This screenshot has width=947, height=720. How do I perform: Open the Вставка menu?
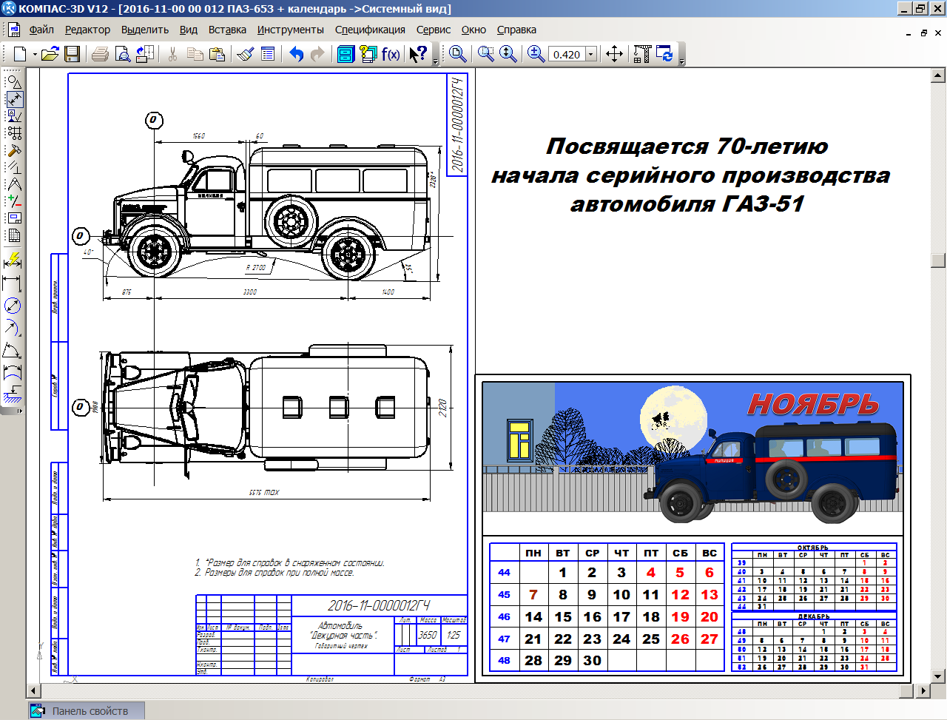pos(227,30)
